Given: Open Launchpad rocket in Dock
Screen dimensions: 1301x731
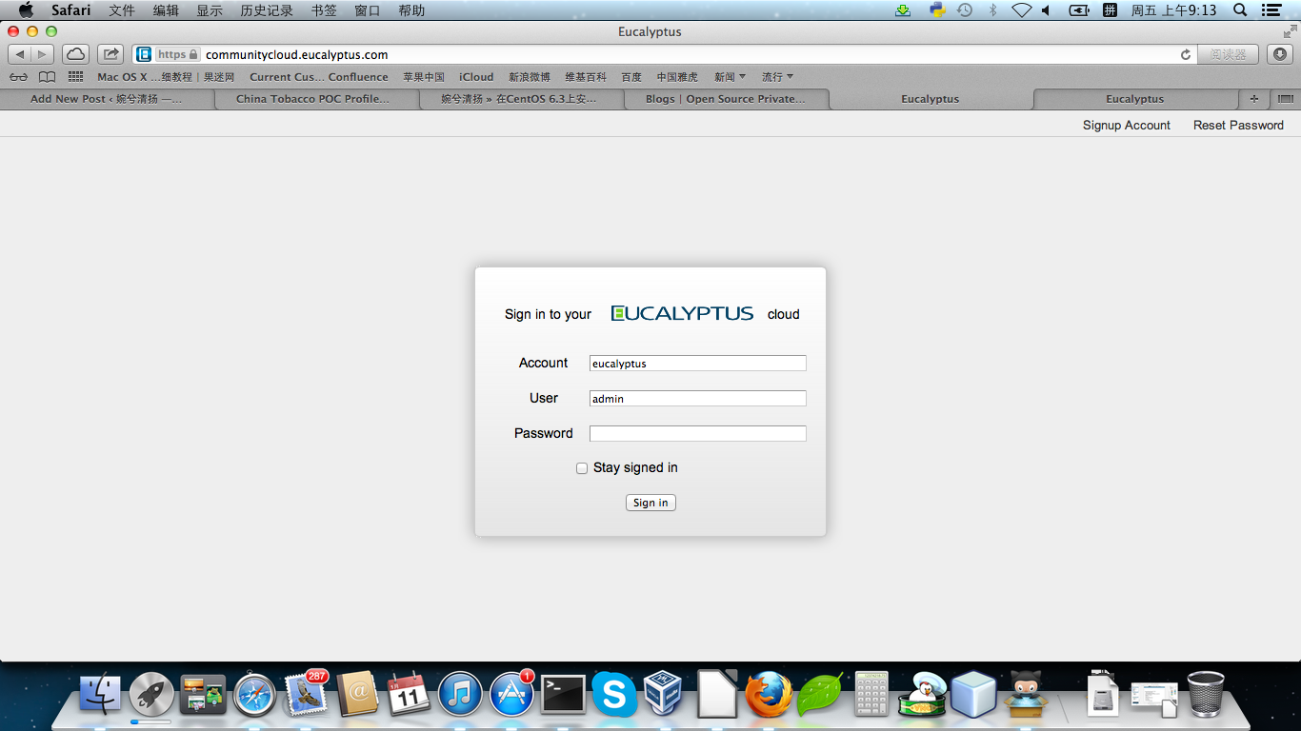Looking at the screenshot, I should coord(151,695).
